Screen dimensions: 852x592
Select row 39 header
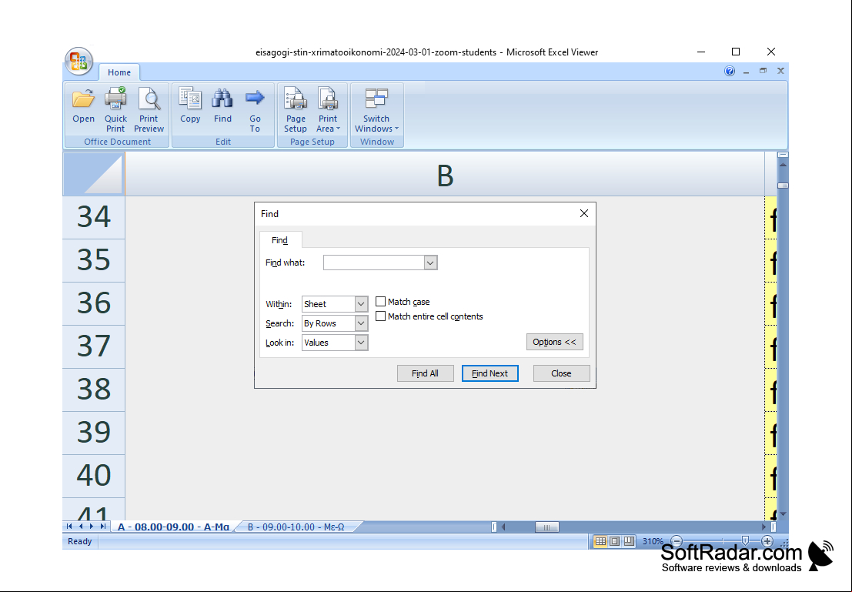[x=93, y=433]
